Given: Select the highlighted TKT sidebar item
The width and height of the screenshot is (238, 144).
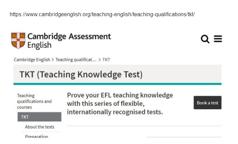Looking at the screenshot, I should click(39, 117).
